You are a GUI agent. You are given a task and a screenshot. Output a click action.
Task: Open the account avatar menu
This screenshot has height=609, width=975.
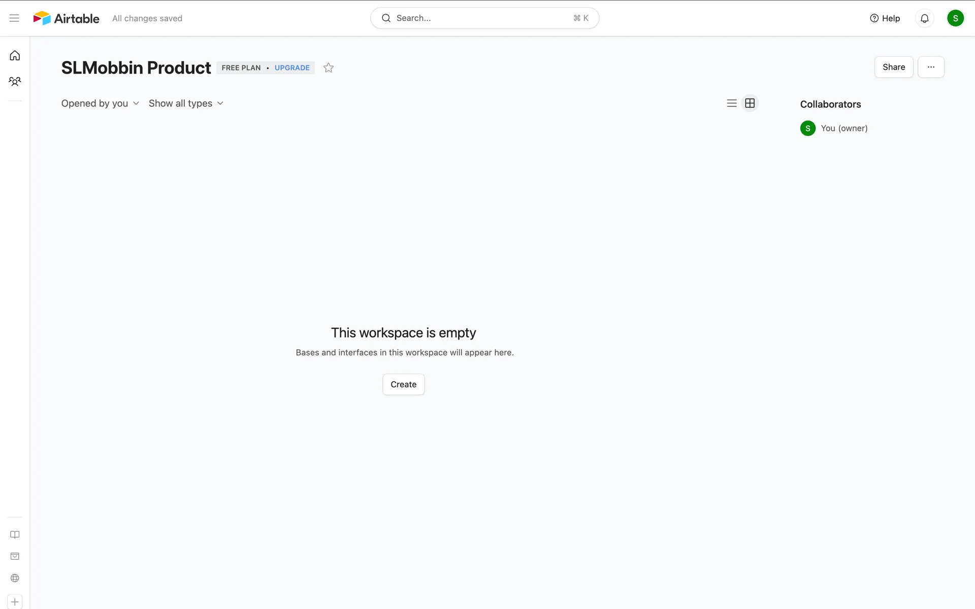tap(955, 18)
